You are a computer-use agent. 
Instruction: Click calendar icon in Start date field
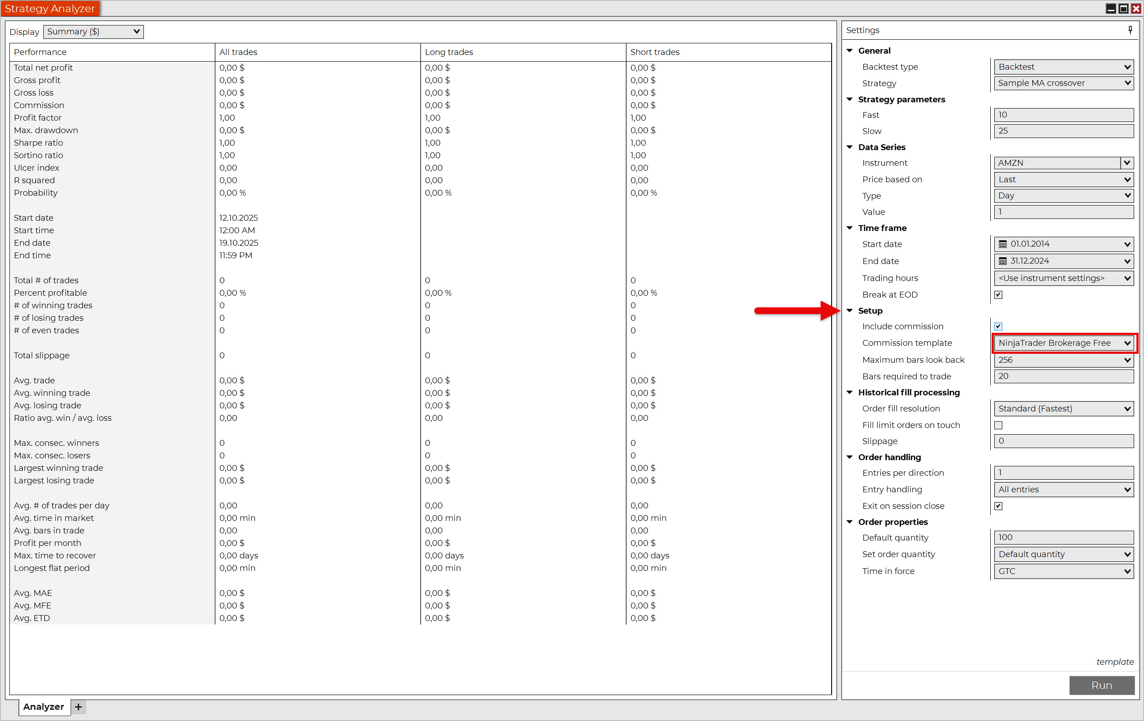(x=1002, y=244)
